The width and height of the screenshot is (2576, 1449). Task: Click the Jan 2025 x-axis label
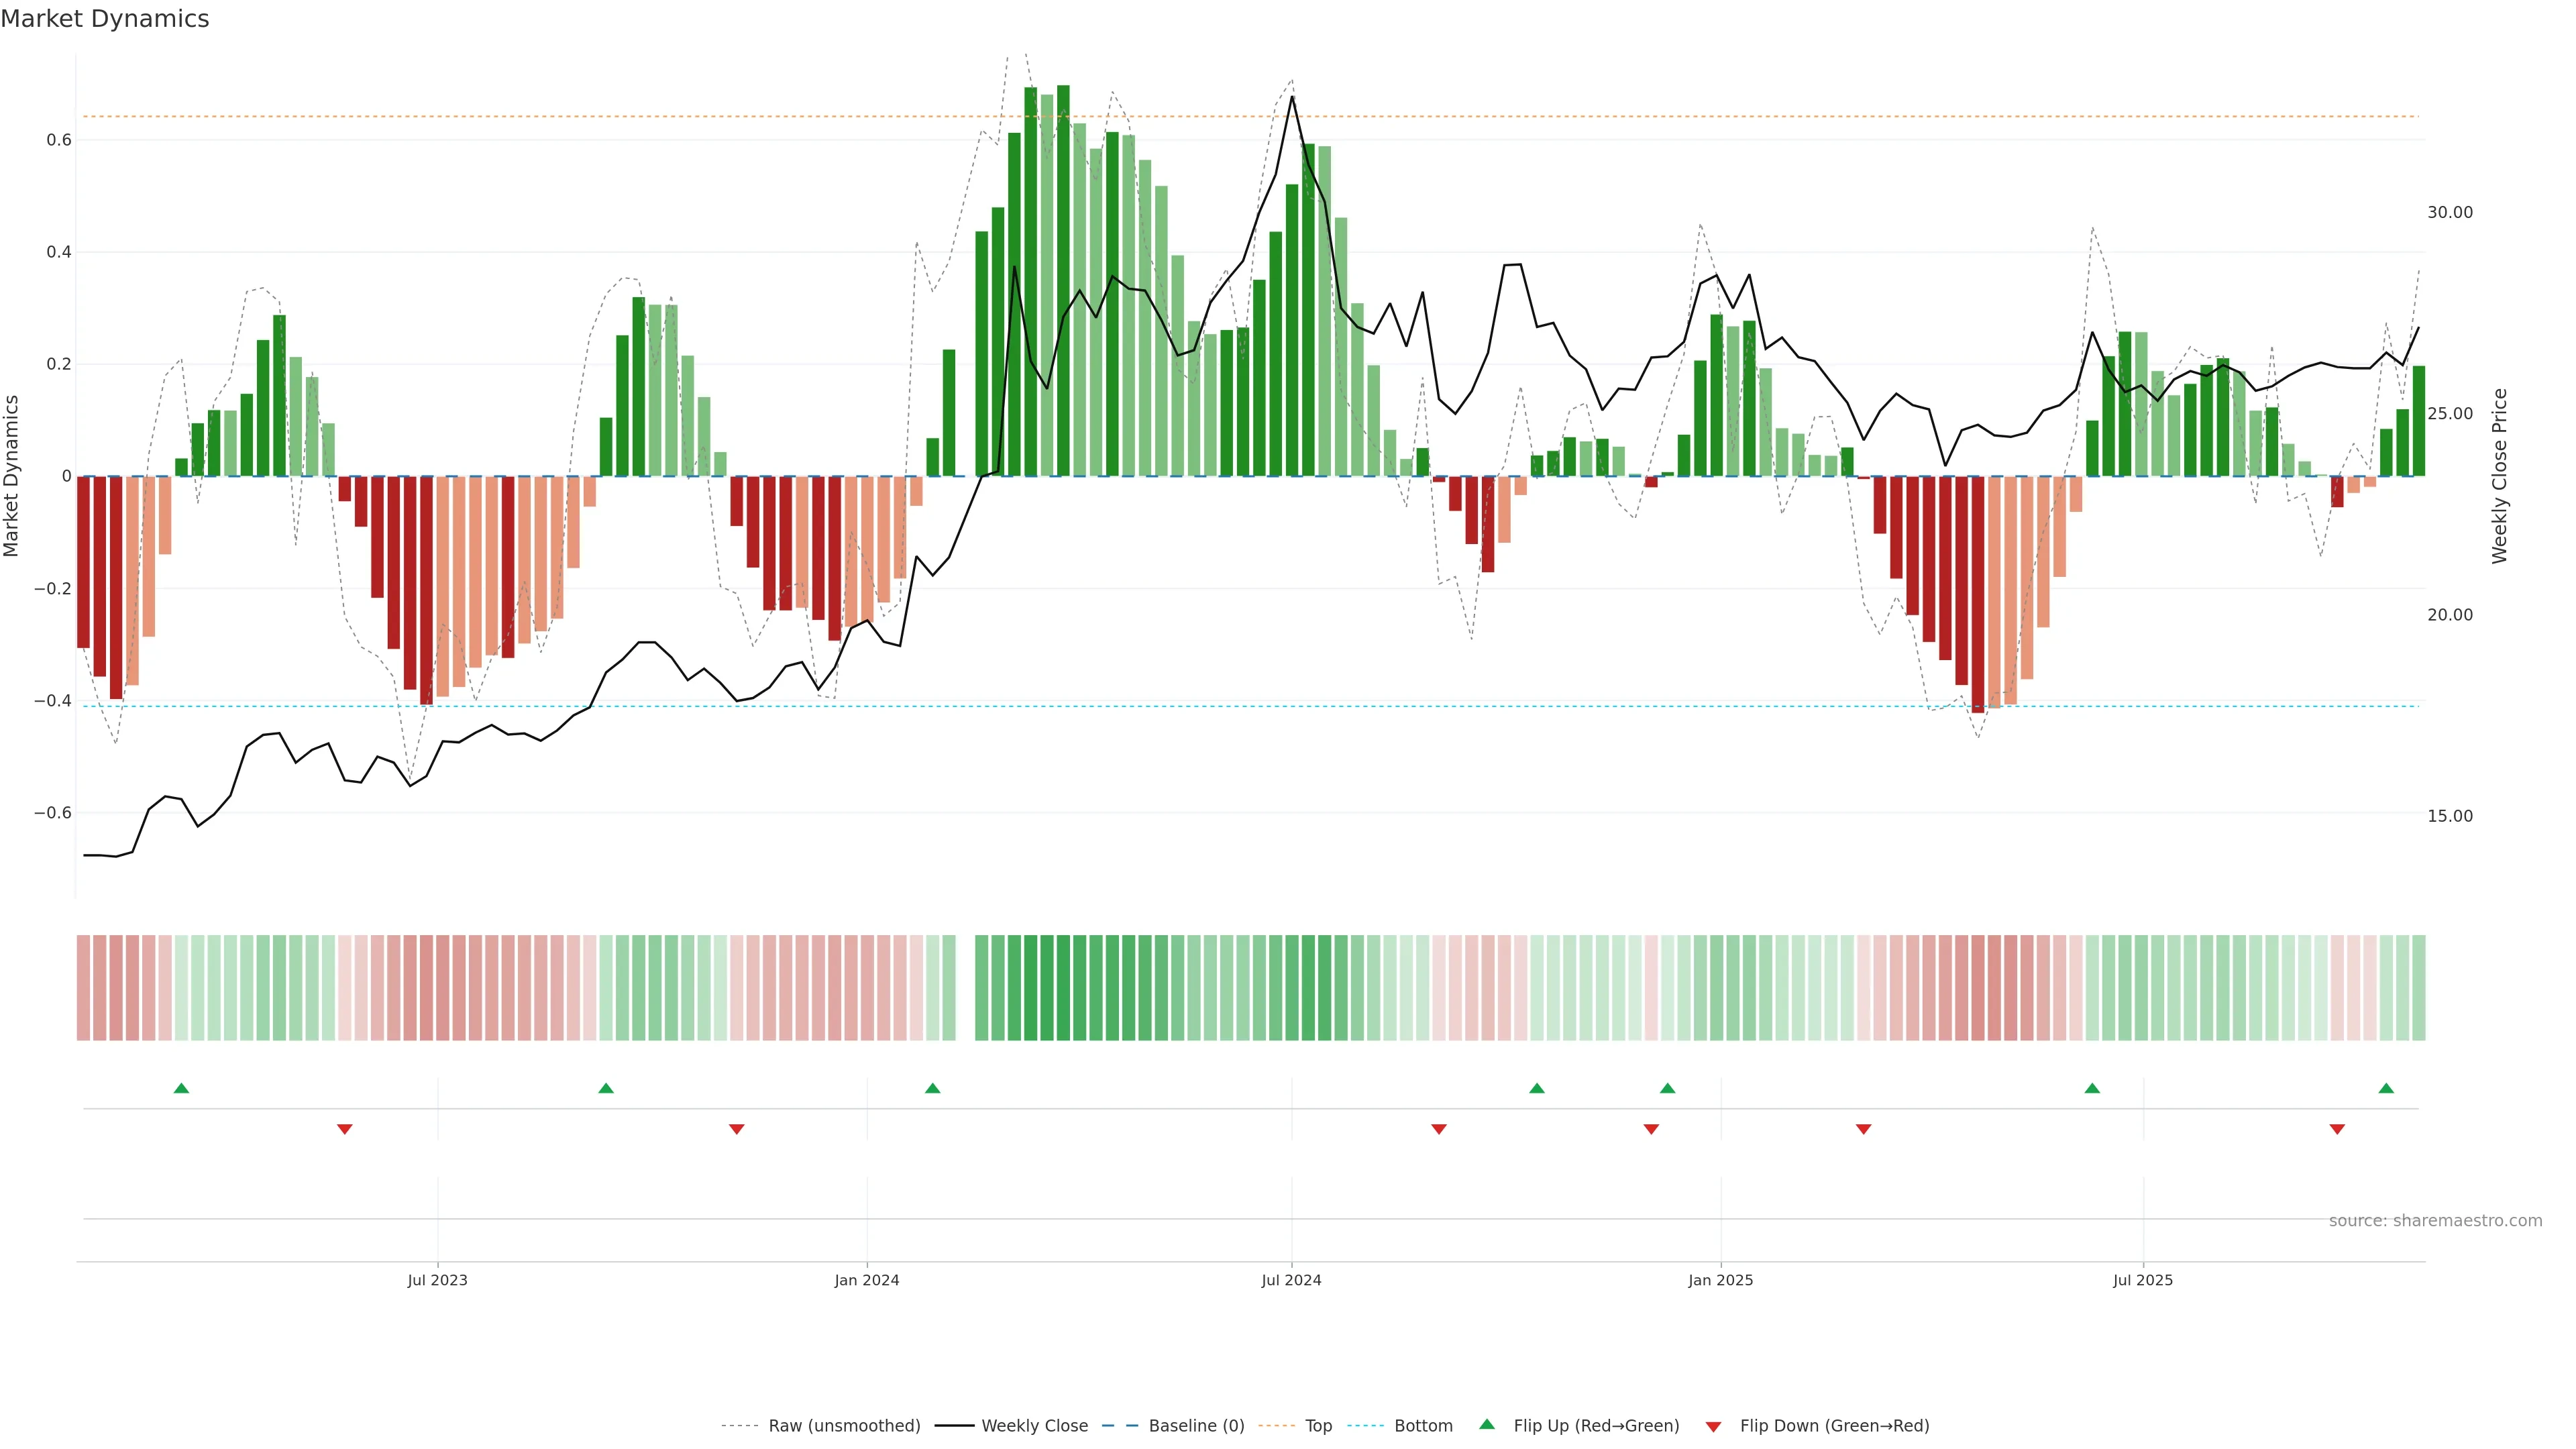pyautogui.click(x=1720, y=1280)
